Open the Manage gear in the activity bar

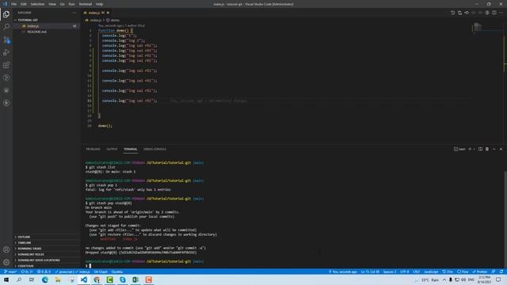(6, 262)
